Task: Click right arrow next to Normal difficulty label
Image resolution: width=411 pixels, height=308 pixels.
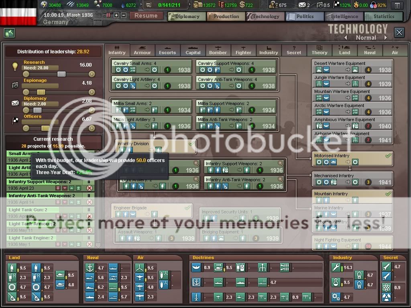Action: pos(385,38)
